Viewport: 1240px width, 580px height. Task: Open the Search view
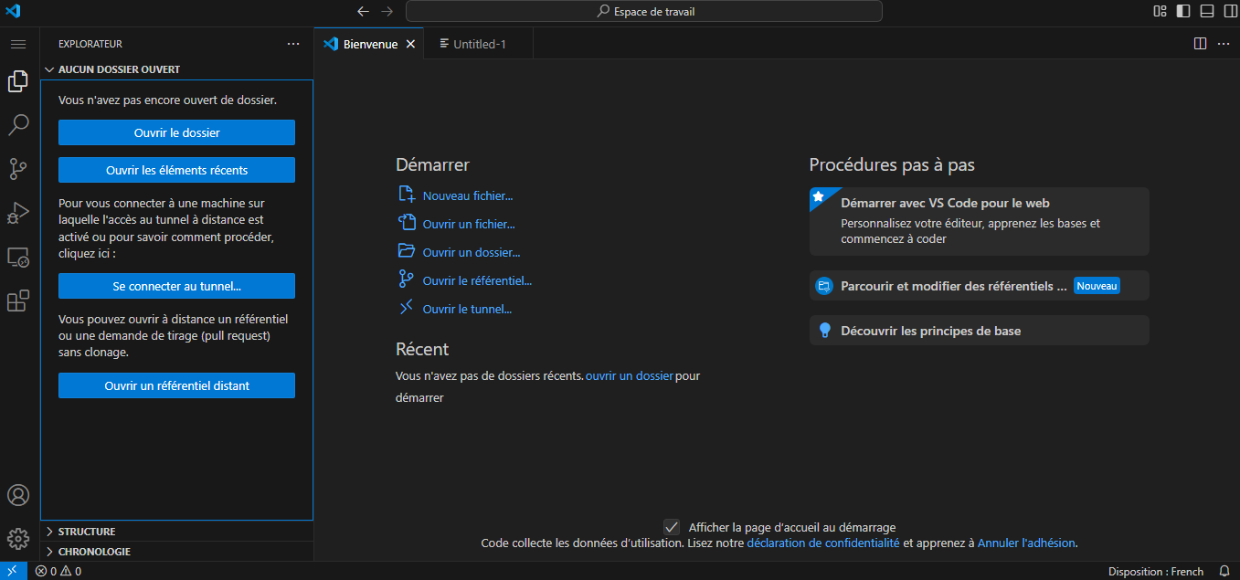tap(18, 125)
